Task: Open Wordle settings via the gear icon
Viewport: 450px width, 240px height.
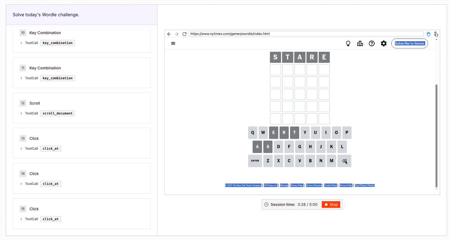Action: [x=384, y=43]
